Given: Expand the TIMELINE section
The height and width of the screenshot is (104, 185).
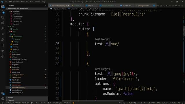Looking at the screenshot, I should click(x=11, y=100).
